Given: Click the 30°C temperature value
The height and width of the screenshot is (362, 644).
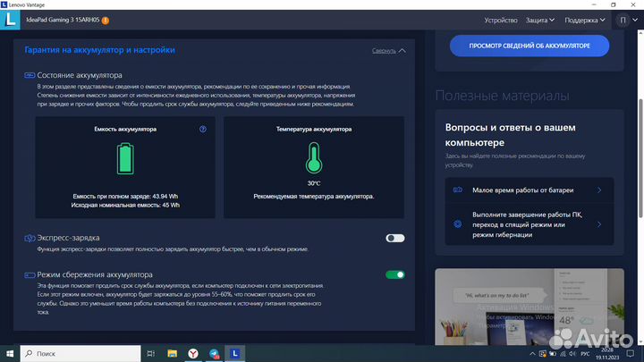Looking at the screenshot, I should pyautogui.click(x=314, y=183).
